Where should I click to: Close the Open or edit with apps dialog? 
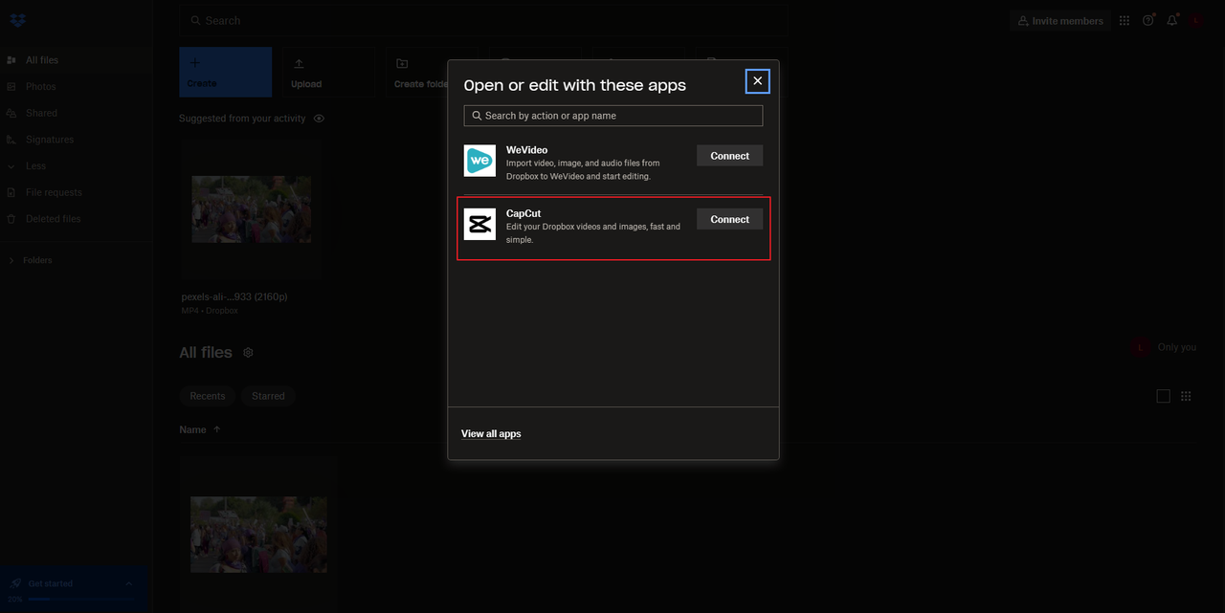pos(758,80)
